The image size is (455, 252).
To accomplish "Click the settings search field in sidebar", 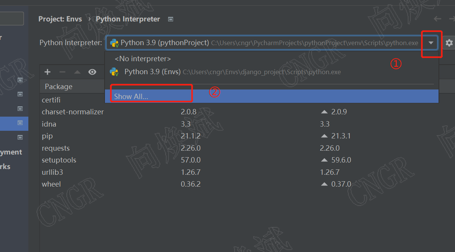I will (x=11, y=19).
